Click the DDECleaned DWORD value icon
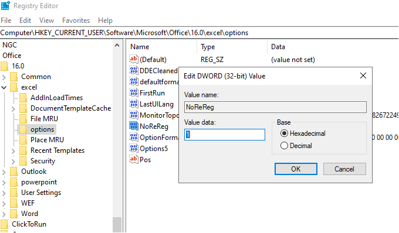Image resolution: width=399 pixels, height=233 pixels. pos(134,70)
